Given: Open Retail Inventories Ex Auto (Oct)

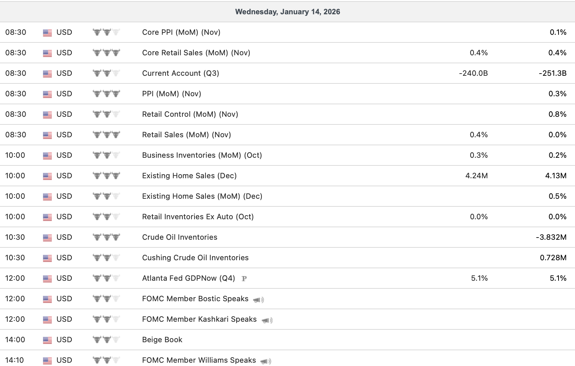Looking at the screenshot, I should 198,217.
